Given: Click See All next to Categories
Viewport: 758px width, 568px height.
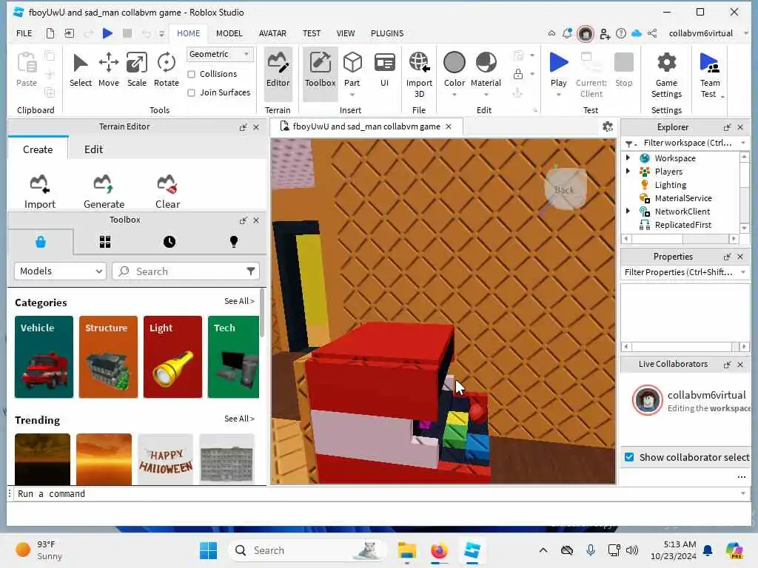Looking at the screenshot, I should tap(239, 301).
